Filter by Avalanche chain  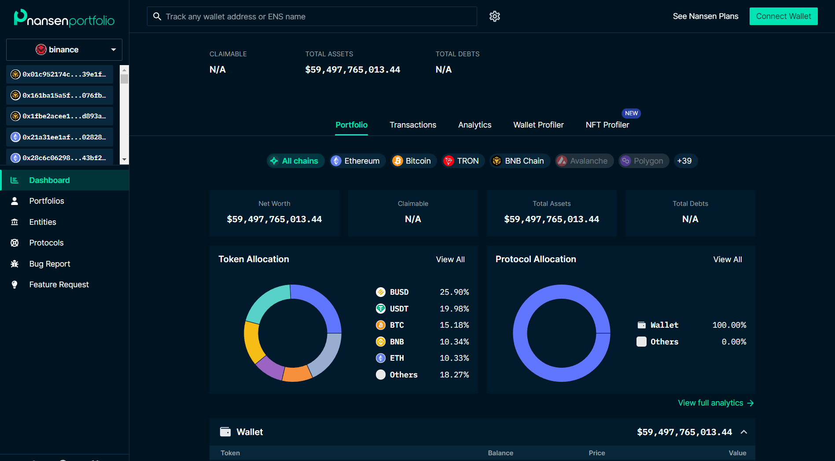pos(585,161)
